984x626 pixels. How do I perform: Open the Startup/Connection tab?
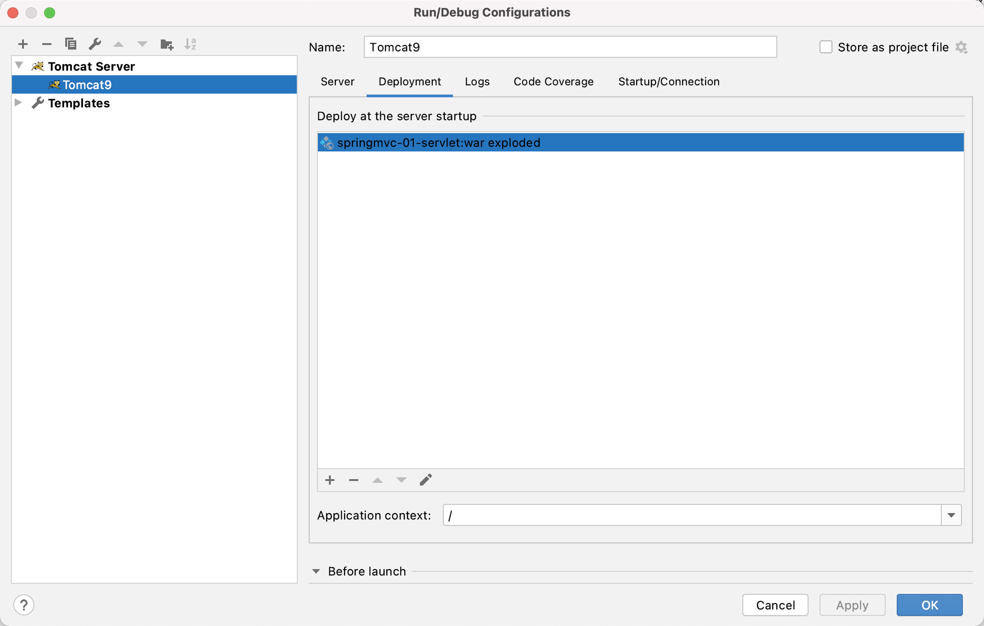point(669,82)
